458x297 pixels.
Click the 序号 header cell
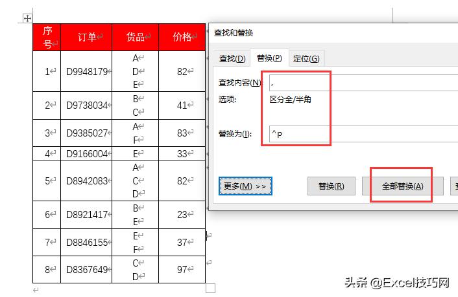pyautogui.click(x=47, y=38)
